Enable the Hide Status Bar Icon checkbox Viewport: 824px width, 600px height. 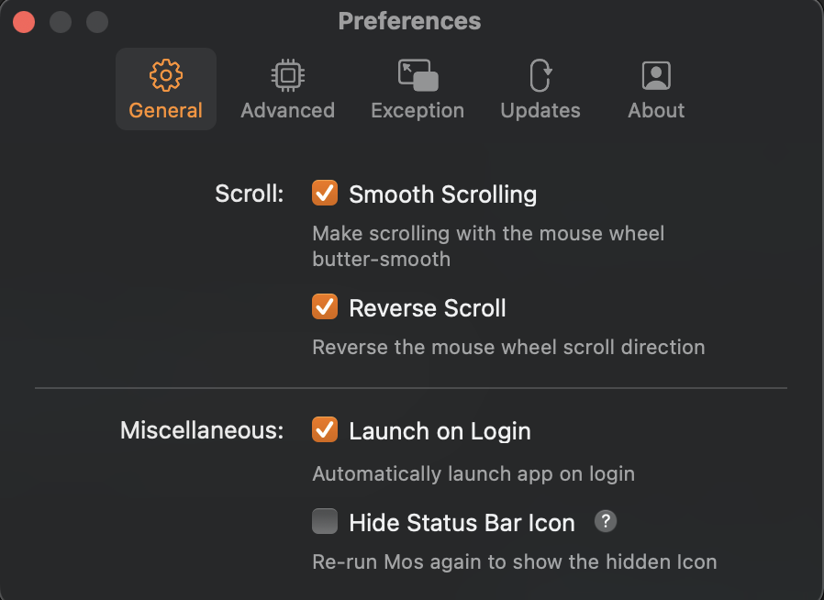pyautogui.click(x=325, y=522)
